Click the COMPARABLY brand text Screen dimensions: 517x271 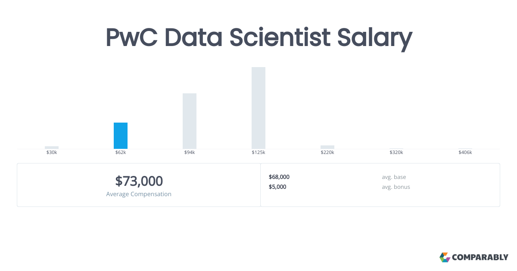coord(480,258)
